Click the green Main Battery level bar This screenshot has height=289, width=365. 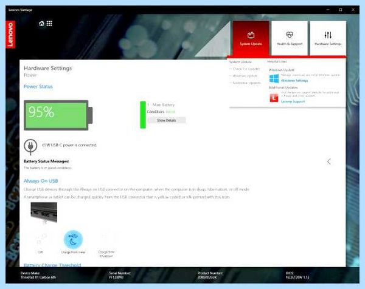[x=143, y=115]
